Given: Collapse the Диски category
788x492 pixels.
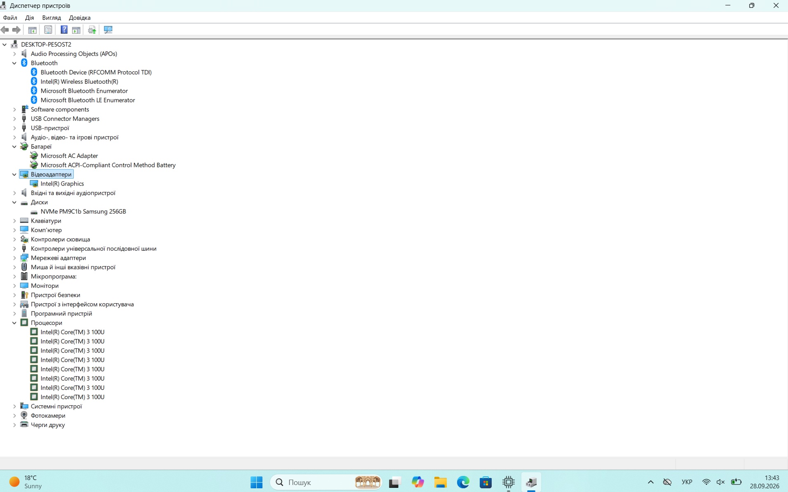Looking at the screenshot, I should (x=14, y=202).
